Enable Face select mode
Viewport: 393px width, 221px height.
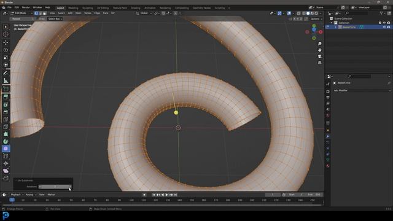[x=45, y=13]
